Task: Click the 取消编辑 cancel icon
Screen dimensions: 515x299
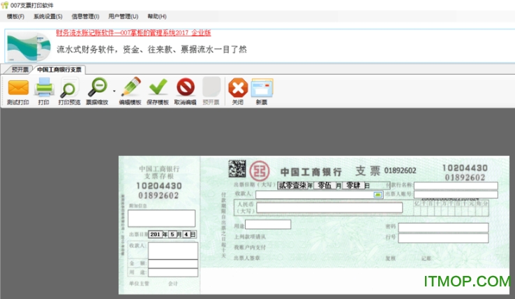Action: tap(186, 87)
